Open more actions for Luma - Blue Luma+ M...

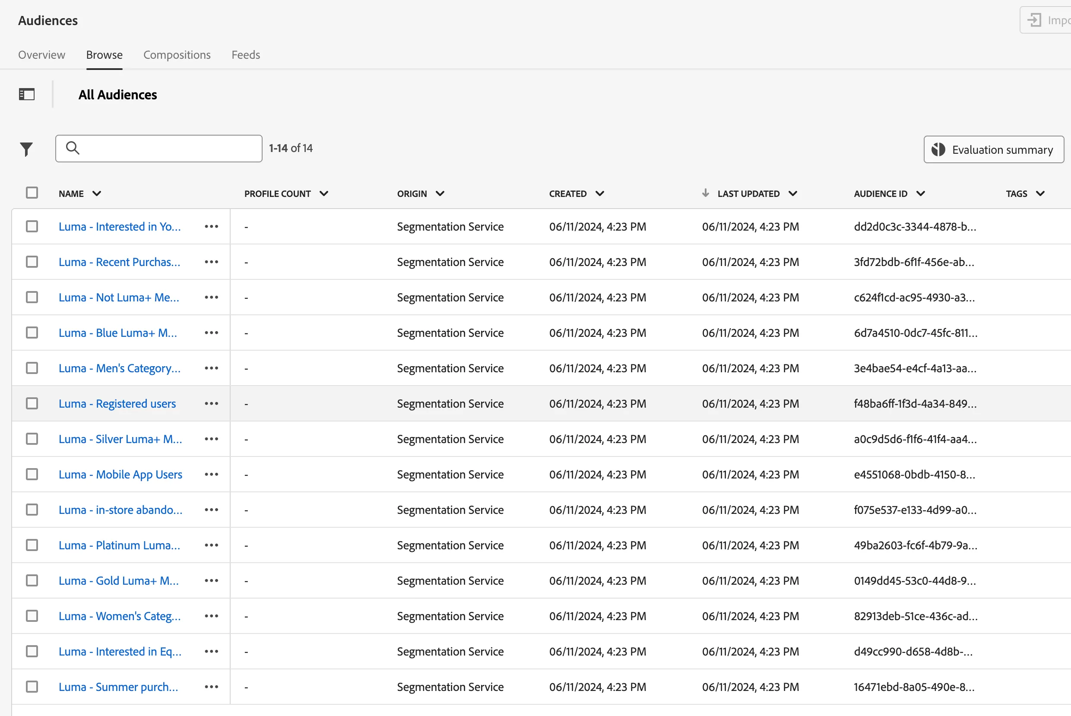[x=211, y=333]
